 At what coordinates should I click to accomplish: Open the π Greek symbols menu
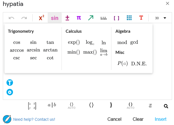(x=79, y=18)
